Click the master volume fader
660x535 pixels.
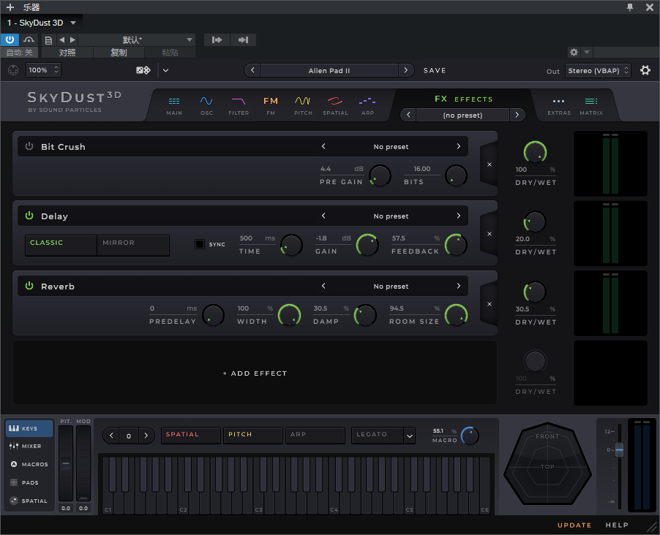(x=619, y=449)
